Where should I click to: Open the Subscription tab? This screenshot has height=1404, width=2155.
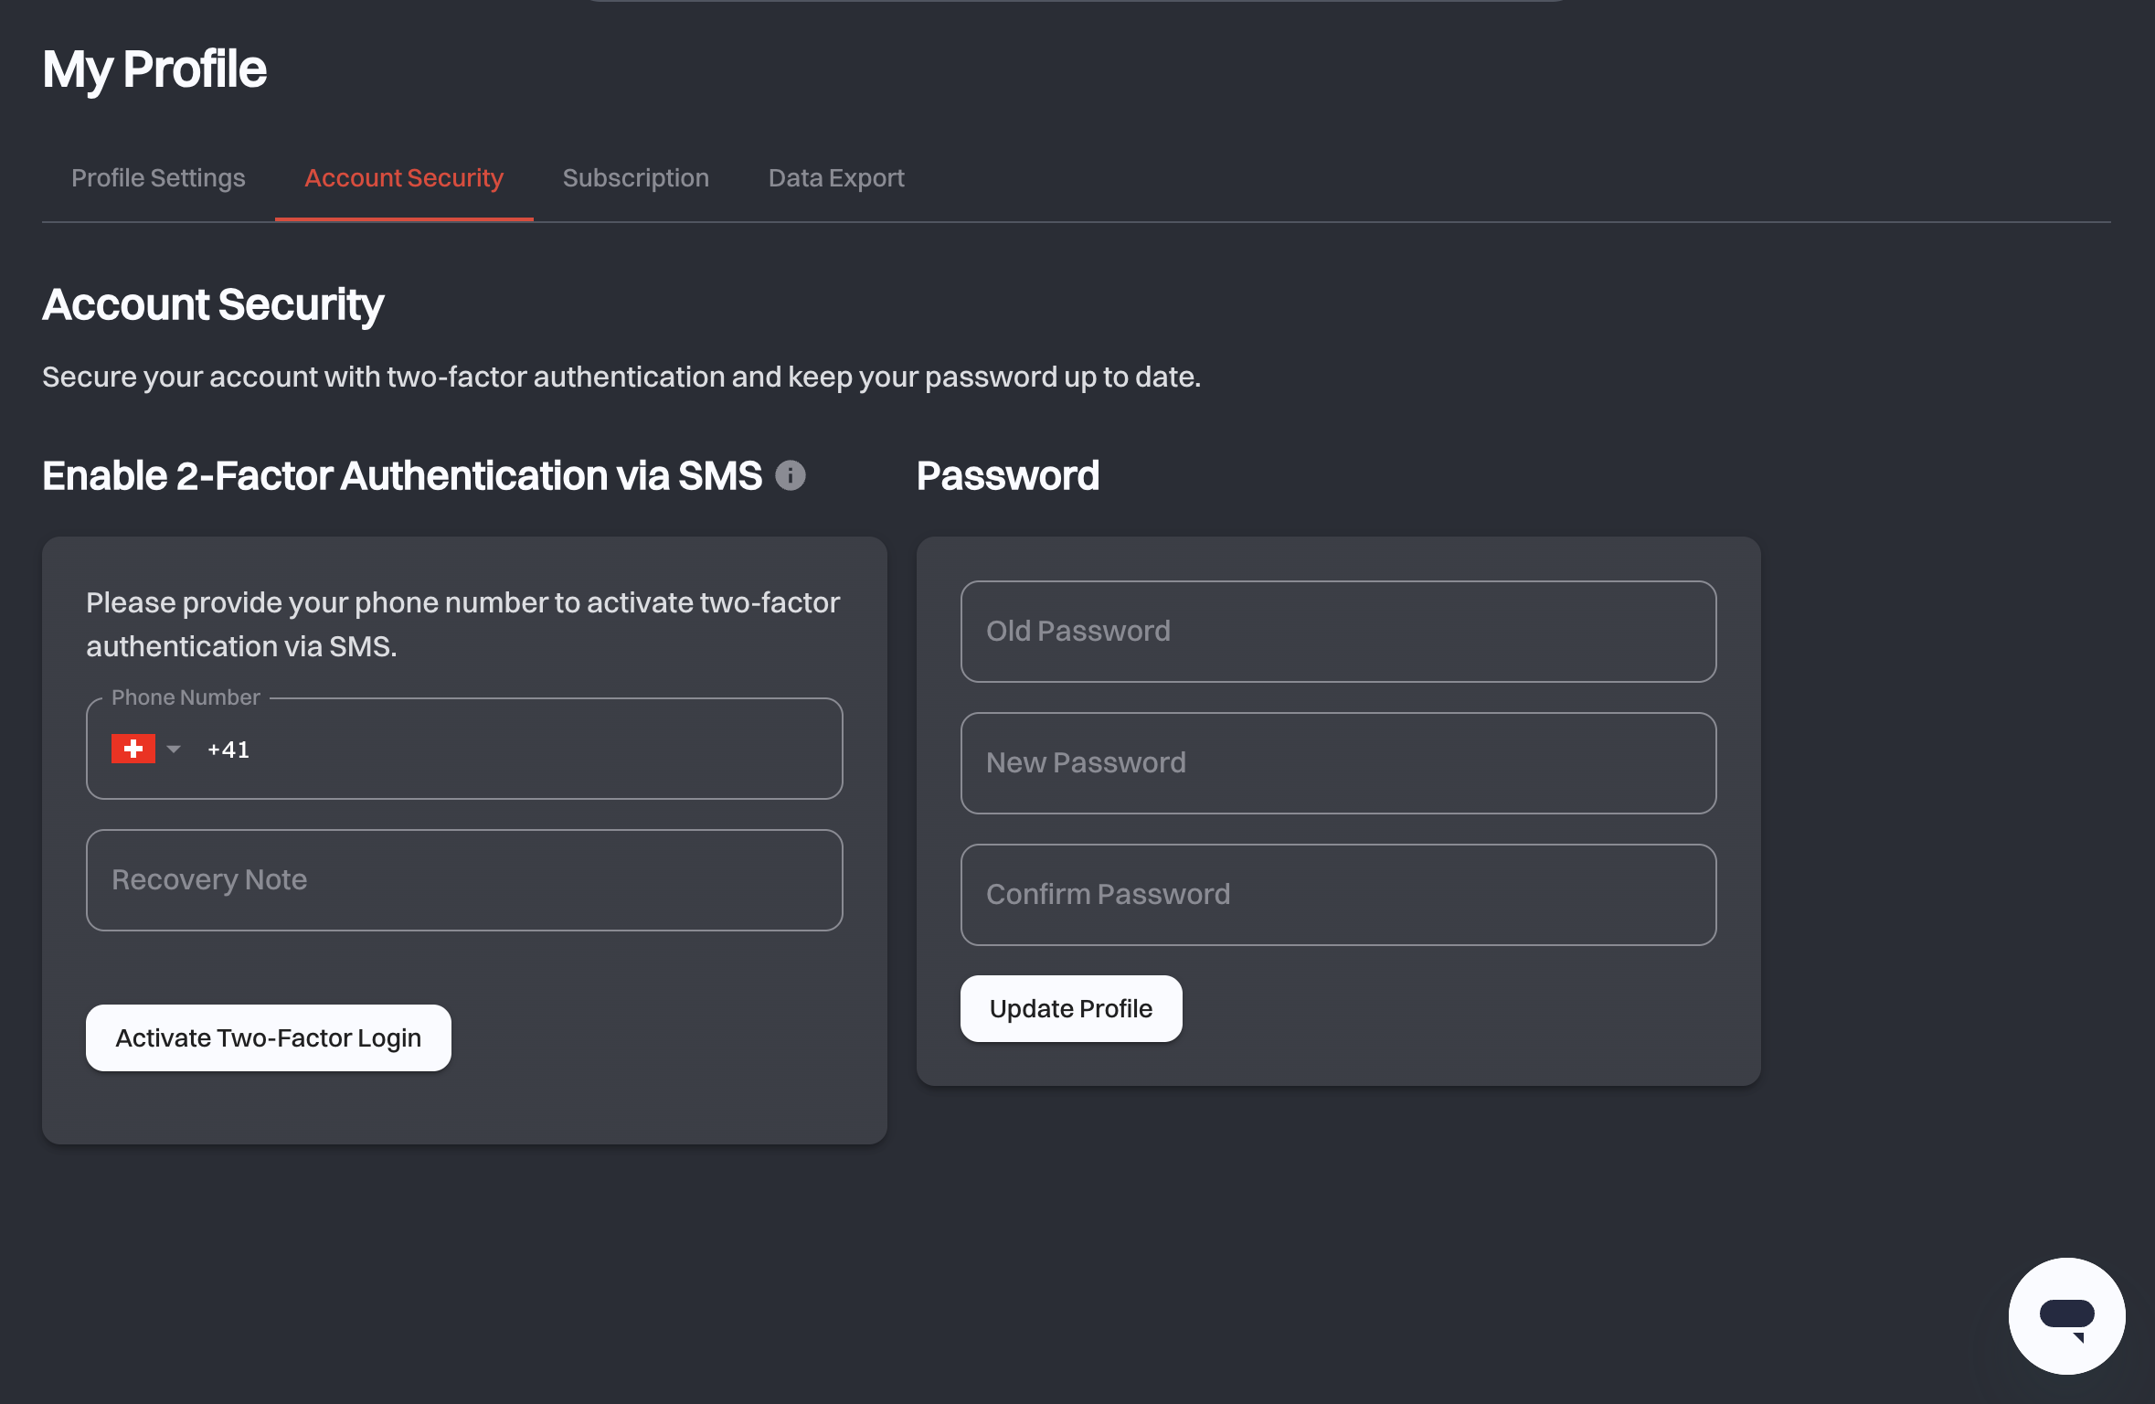coord(636,178)
